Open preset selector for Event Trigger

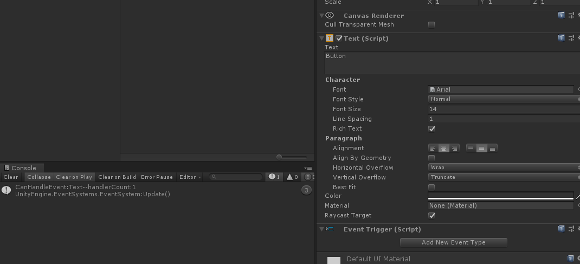571,229
